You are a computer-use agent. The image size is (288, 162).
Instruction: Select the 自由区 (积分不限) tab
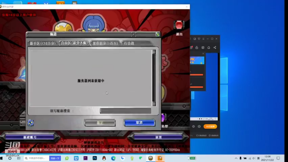pos(74,43)
